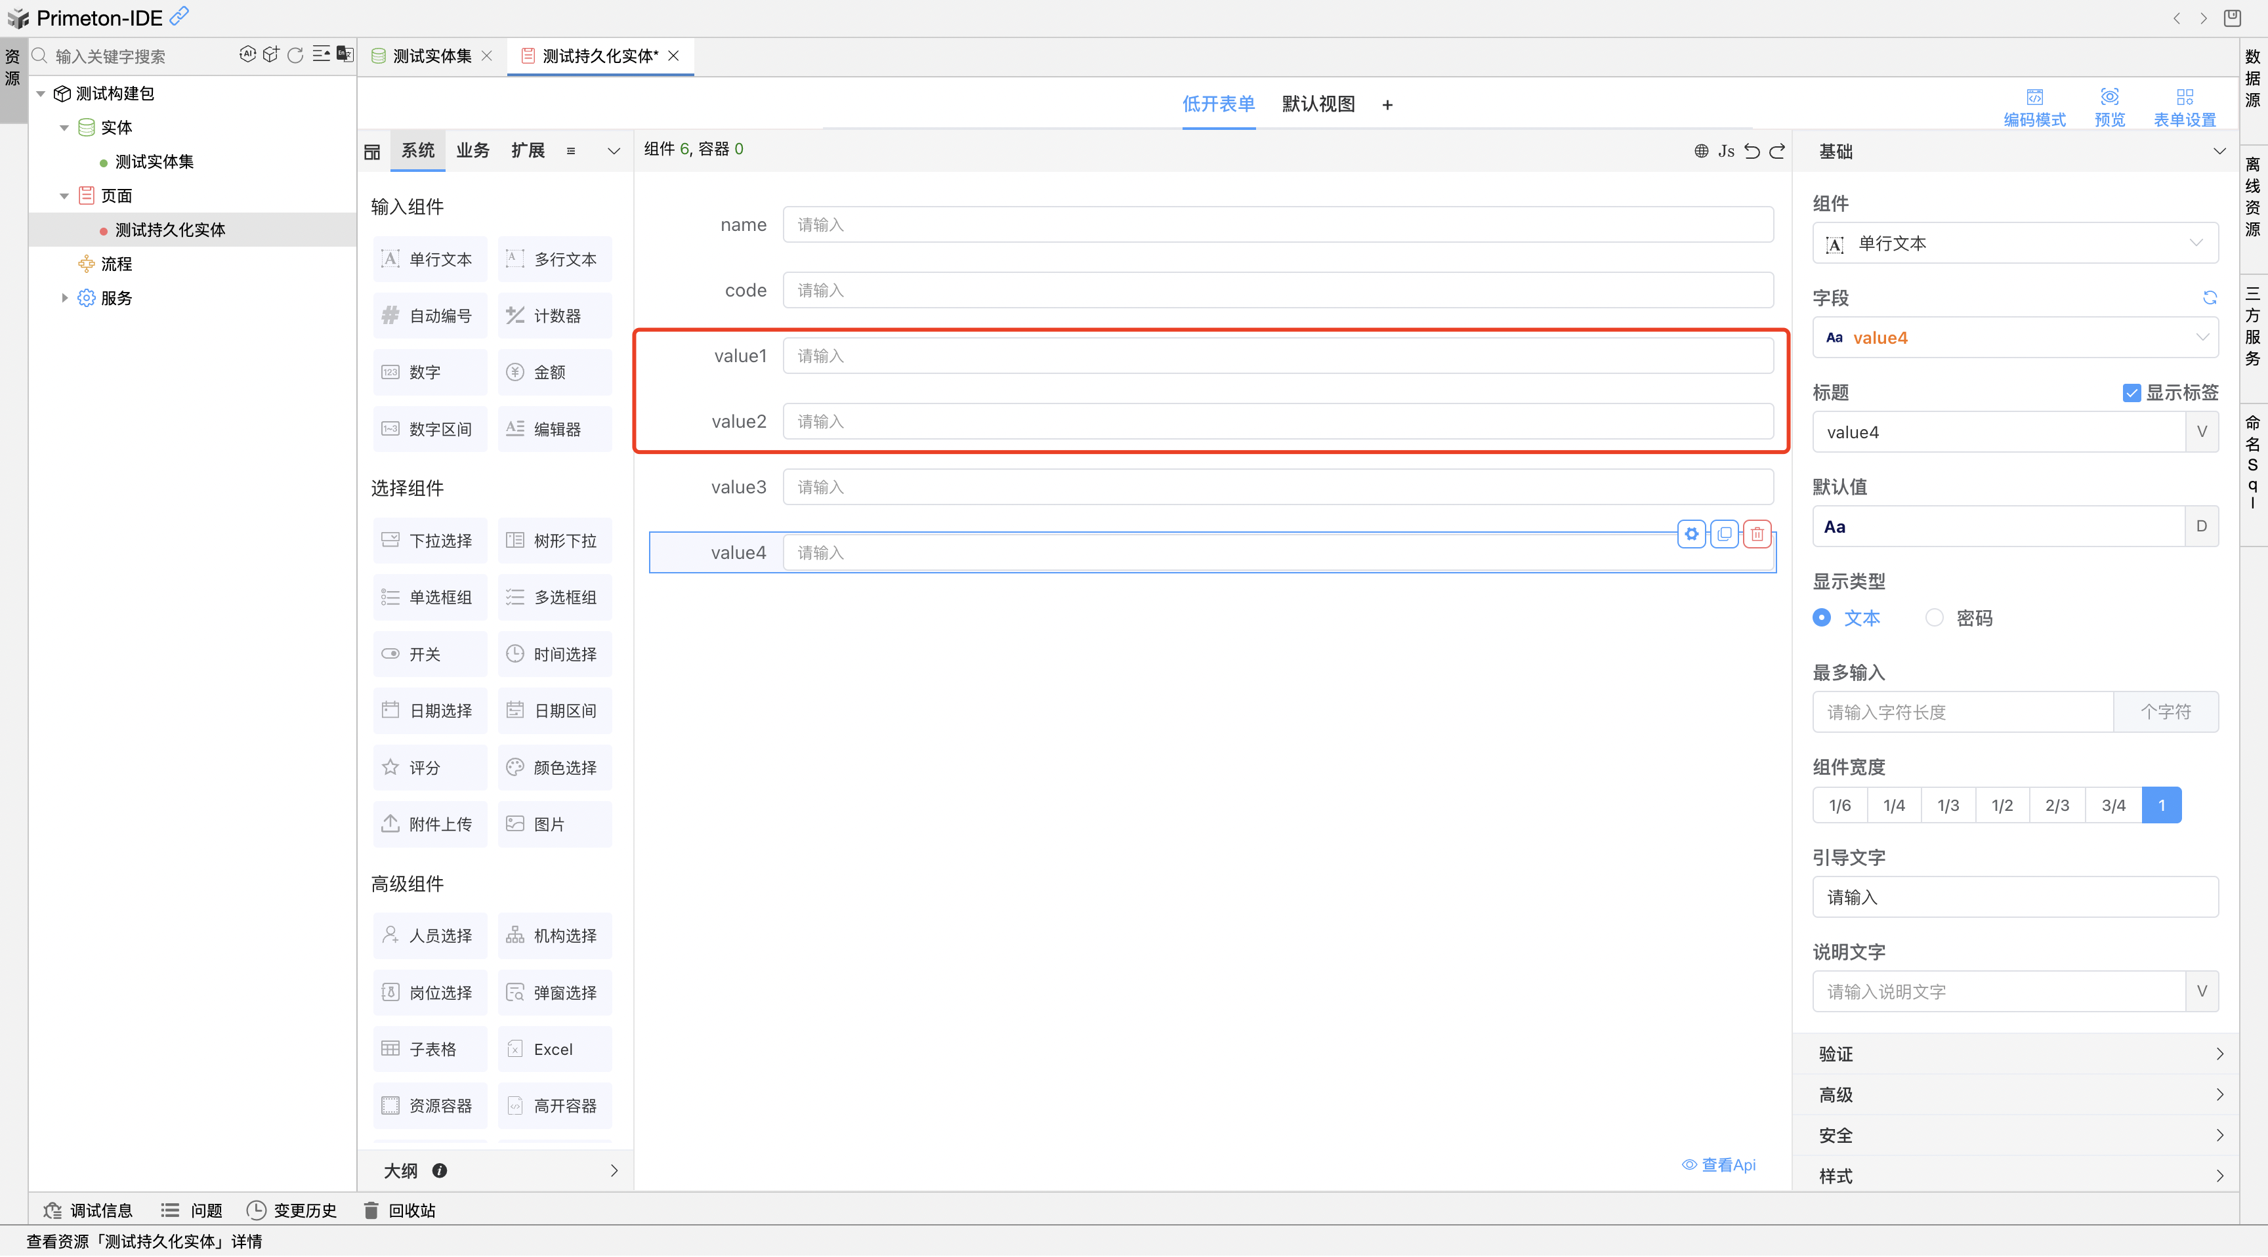Switch to the 默认视图 tab
This screenshot has width=2268, height=1257.
click(x=1318, y=104)
